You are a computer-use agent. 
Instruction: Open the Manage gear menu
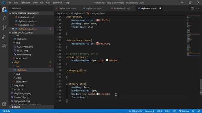tap(4, 104)
